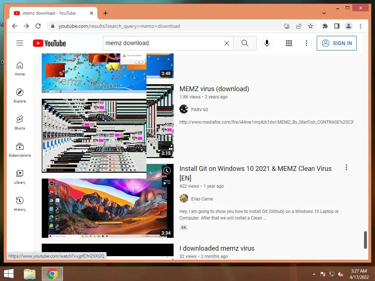Open History in the sidebar
The image size is (375, 281).
click(20, 204)
